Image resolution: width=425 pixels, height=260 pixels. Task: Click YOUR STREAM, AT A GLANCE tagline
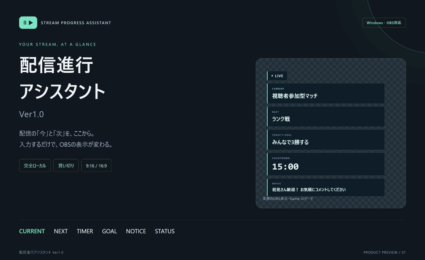click(57, 44)
